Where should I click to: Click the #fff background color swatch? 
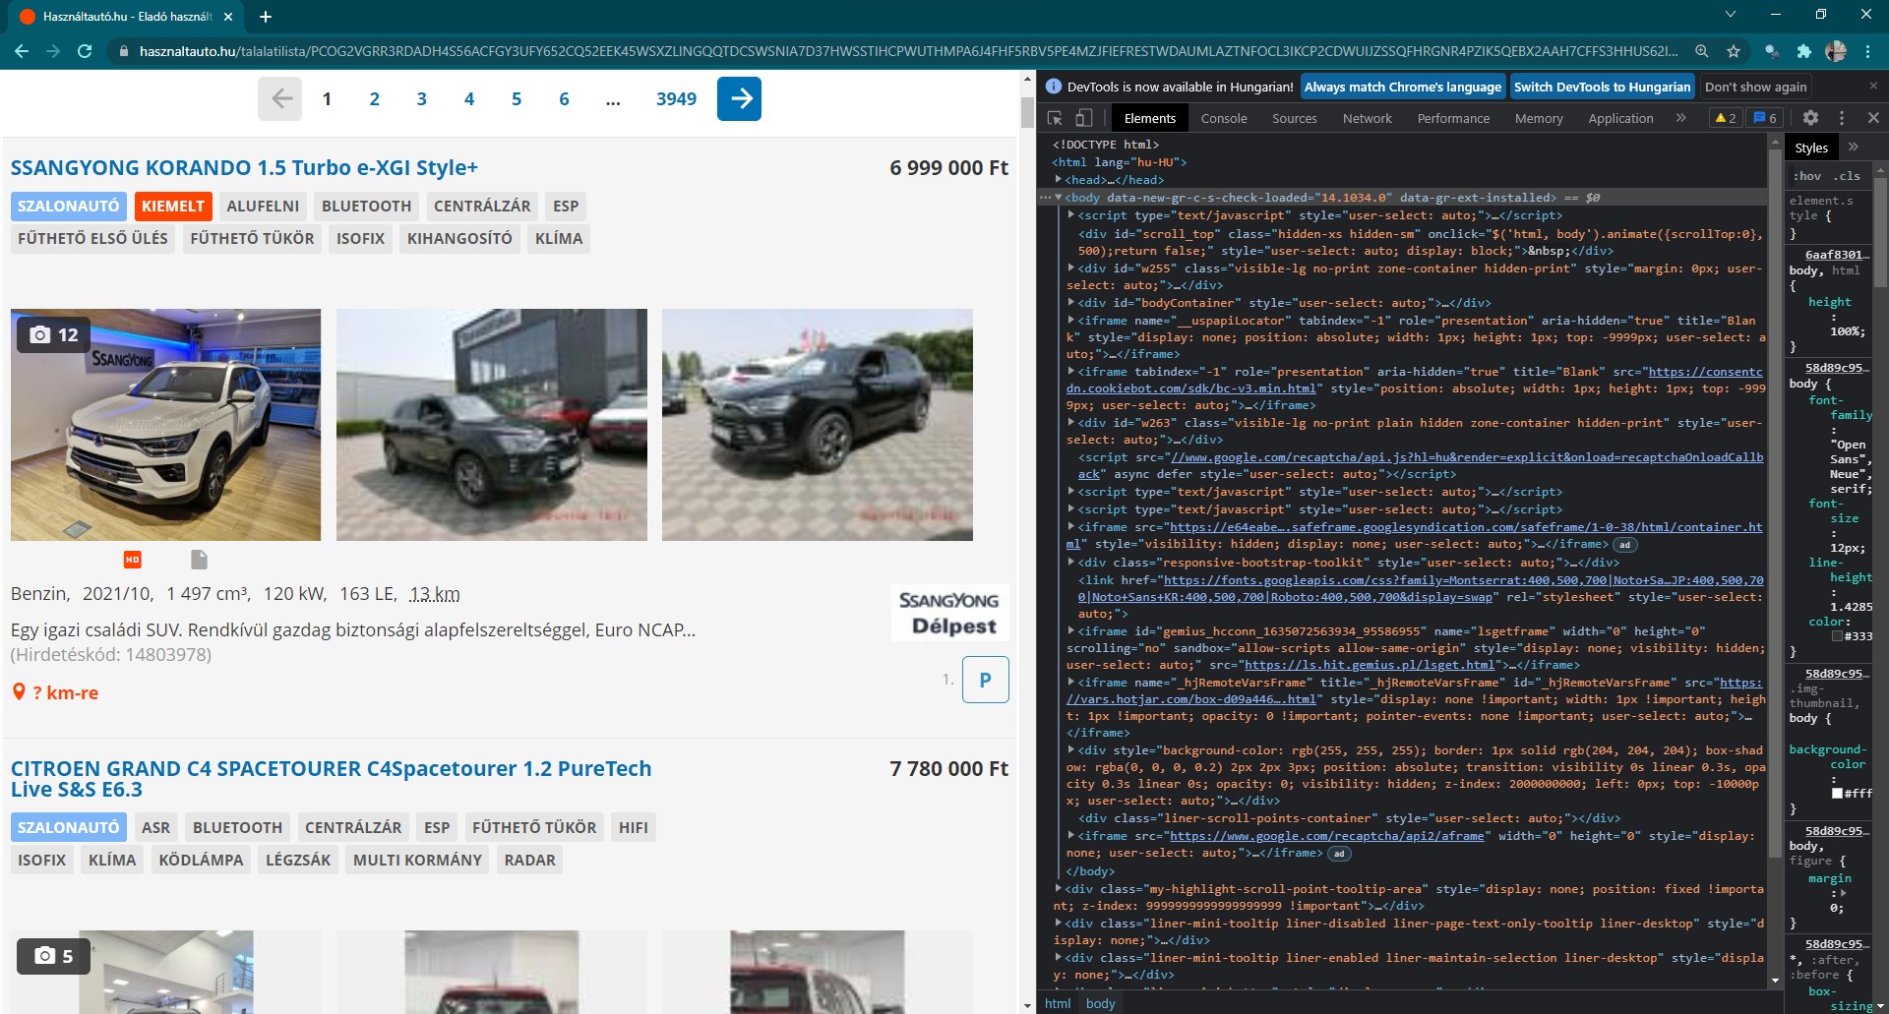point(1837,793)
